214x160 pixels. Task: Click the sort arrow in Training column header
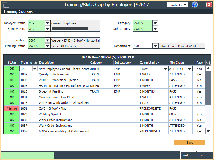coord(35,63)
